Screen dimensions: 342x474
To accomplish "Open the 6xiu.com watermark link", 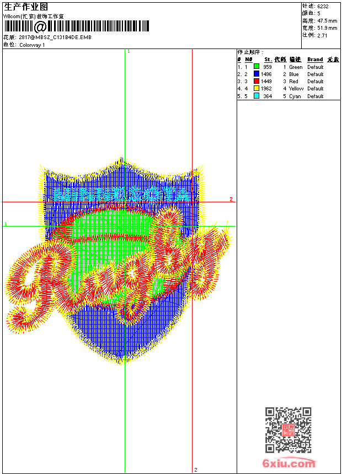I will [288, 463].
